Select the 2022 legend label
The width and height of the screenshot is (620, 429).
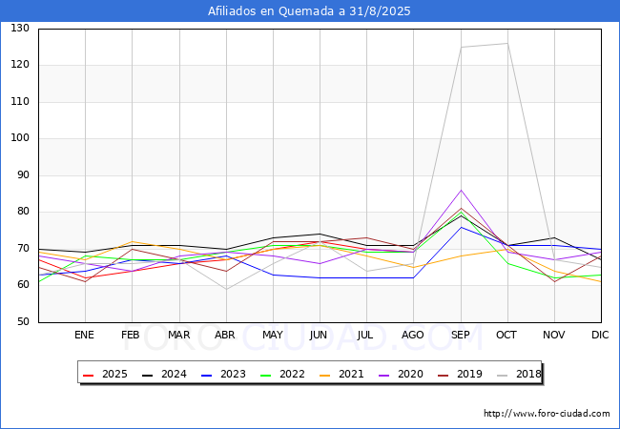coord(292,374)
